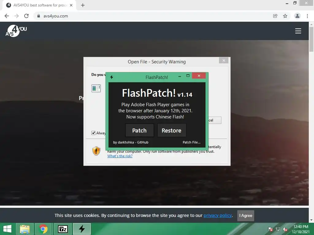
Task: Click the I Agree cookie button
Action: pyautogui.click(x=246, y=216)
